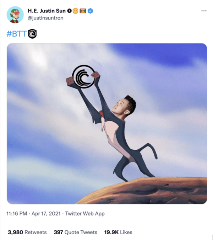Screen dimensions: 213x241
Task: Open the three-dot more options menu
Action: point(204,11)
